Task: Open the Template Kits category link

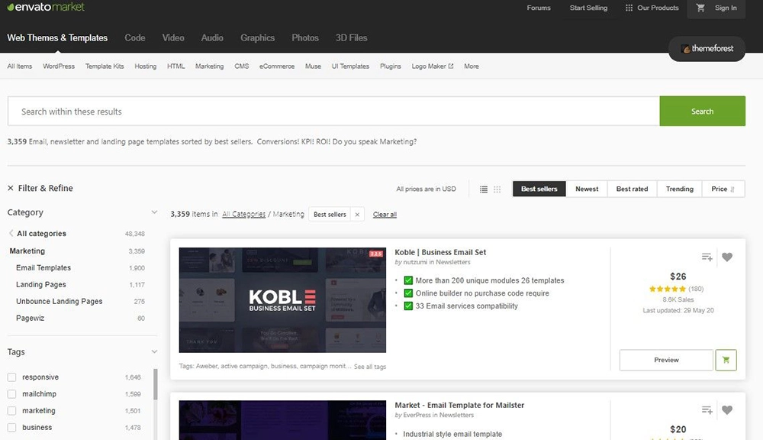Action: (x=105, y=66)
